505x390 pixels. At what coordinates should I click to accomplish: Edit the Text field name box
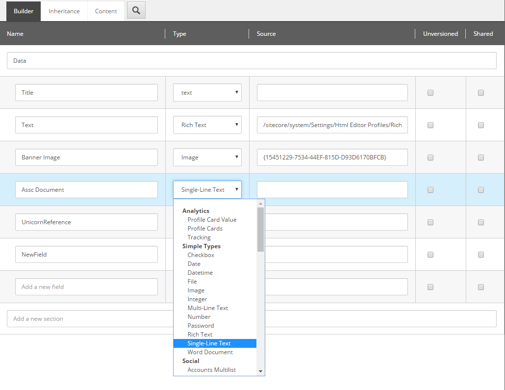(86, 125)
